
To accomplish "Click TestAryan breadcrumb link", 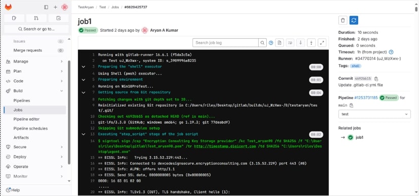I will point(86,7).
